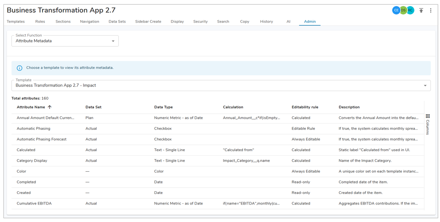Click the Attribute Name sort arrow
Screen dimensions: 440x222
coord(50,107)
